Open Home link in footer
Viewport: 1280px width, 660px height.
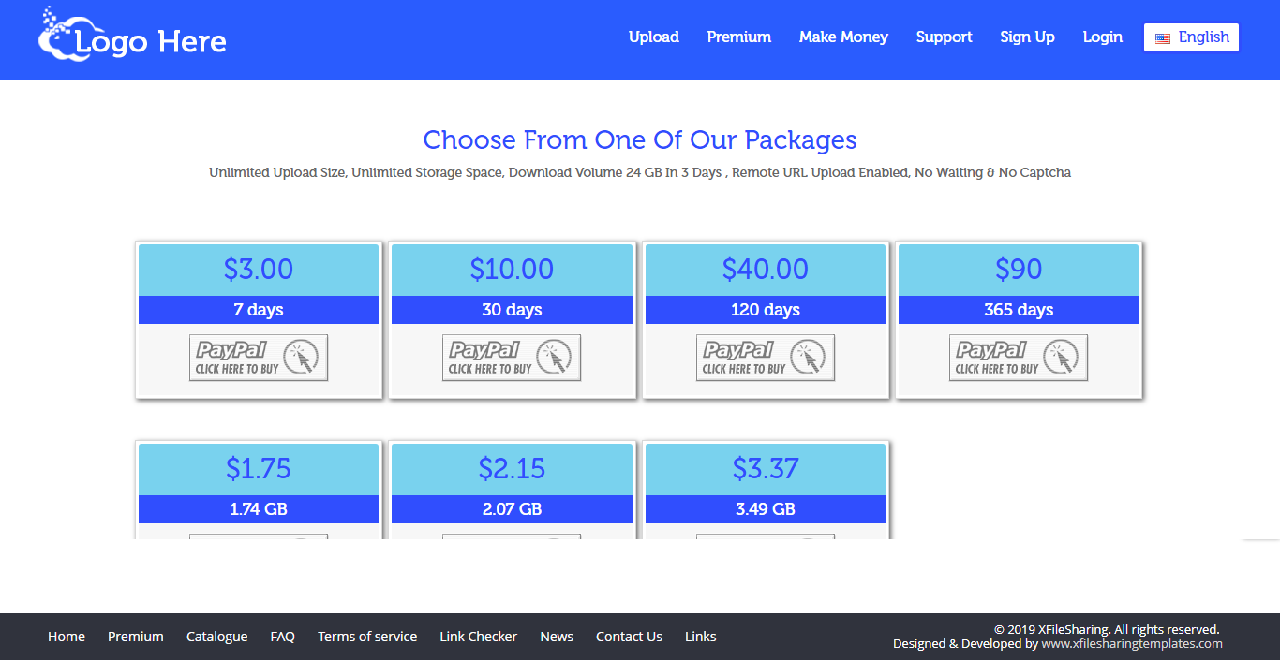pos(67,637)
